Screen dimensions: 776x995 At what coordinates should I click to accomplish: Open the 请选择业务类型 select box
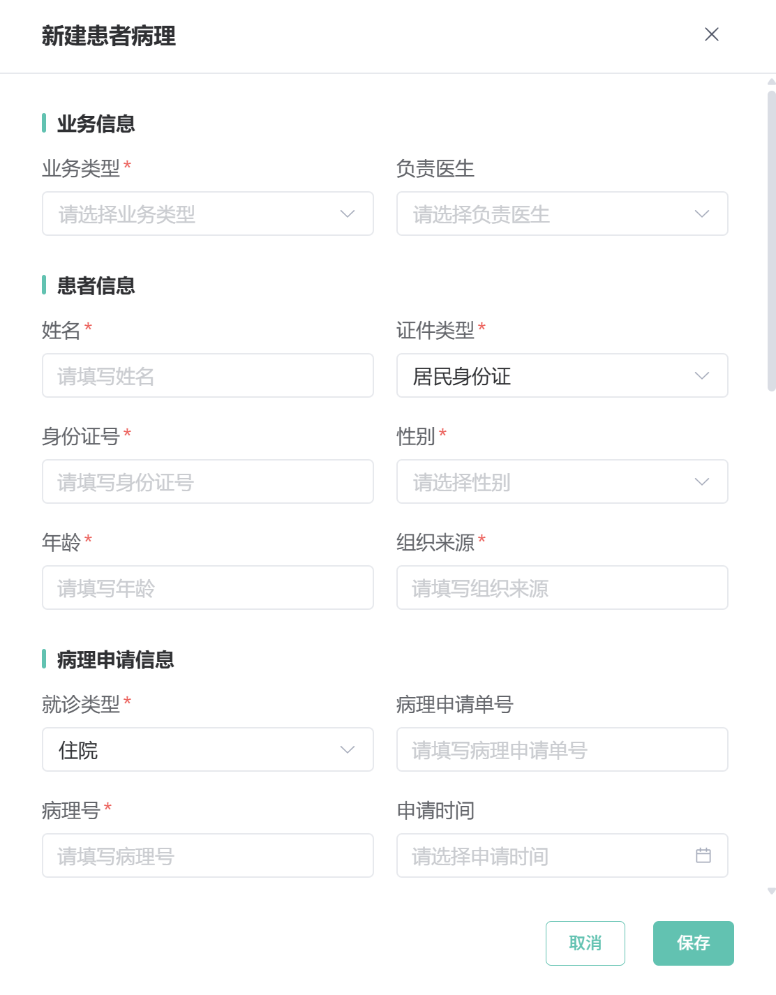pyautogui.click(x=208, y=214)
